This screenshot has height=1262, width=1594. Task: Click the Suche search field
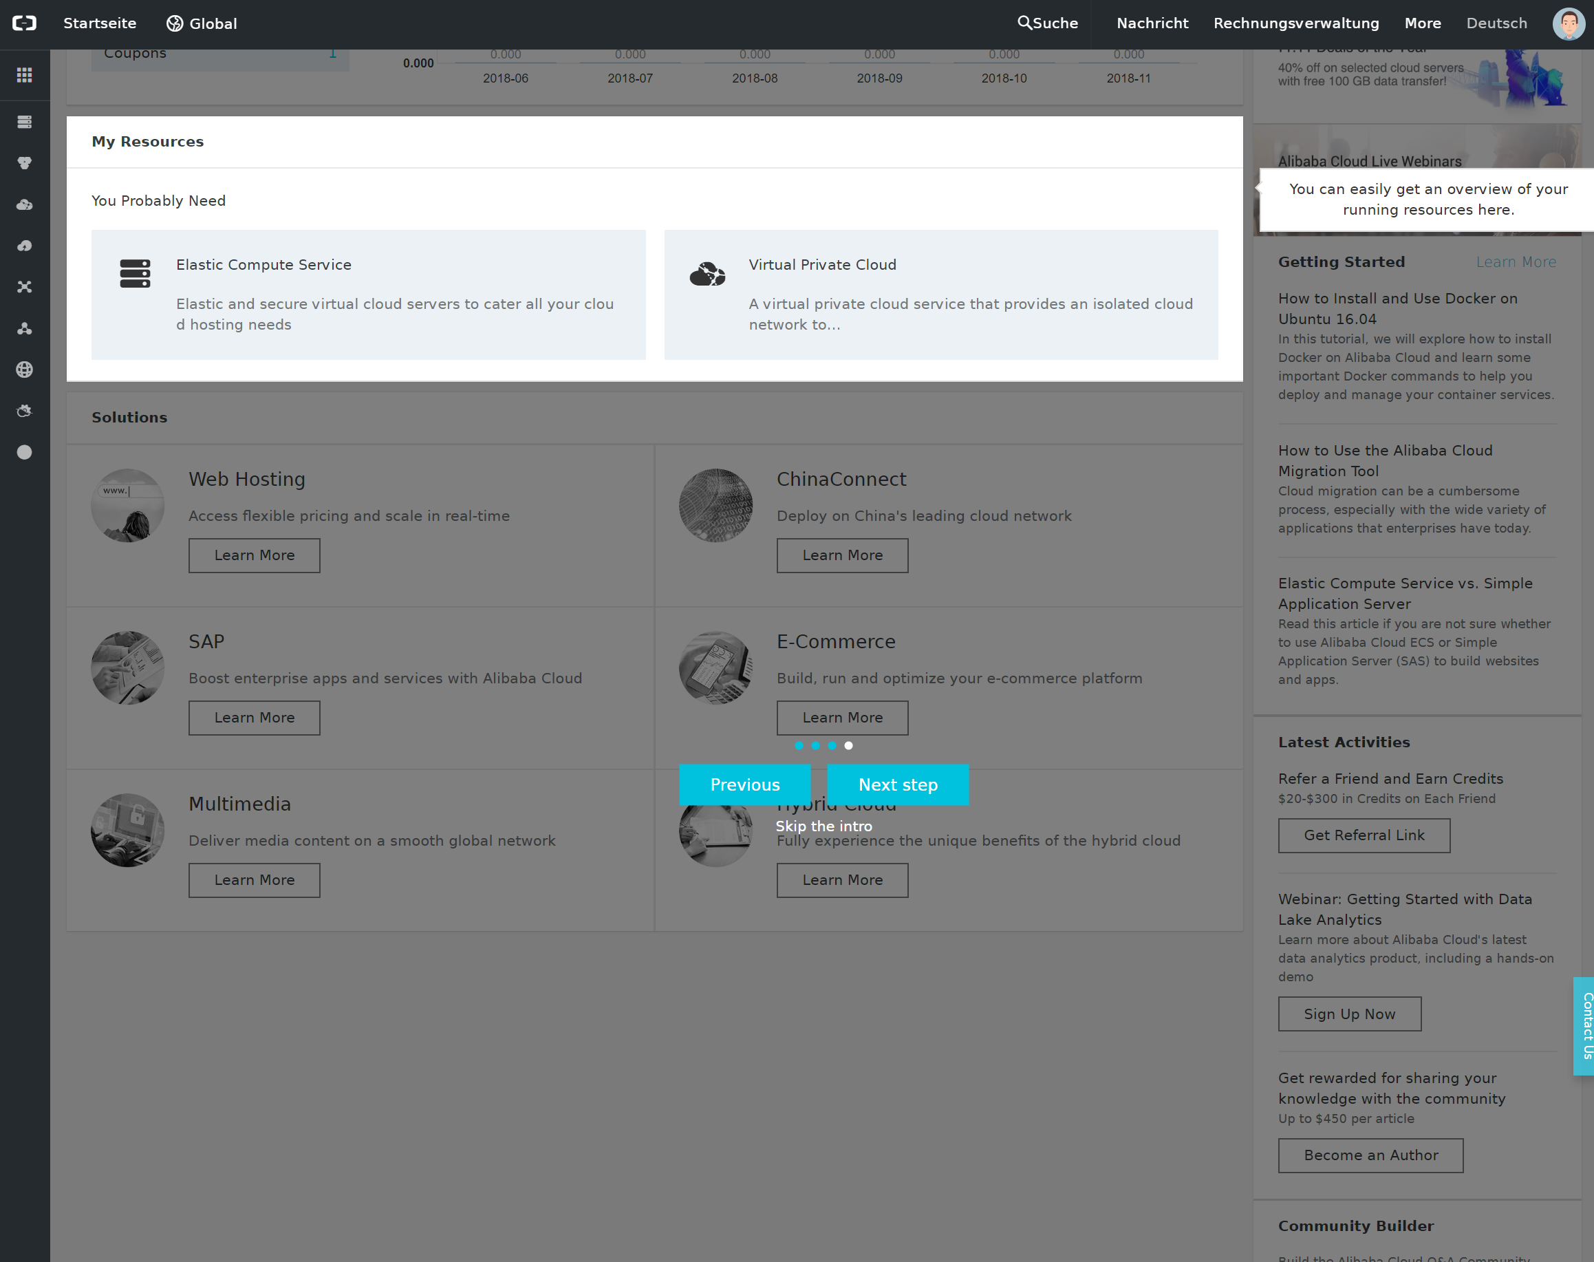1047,23
